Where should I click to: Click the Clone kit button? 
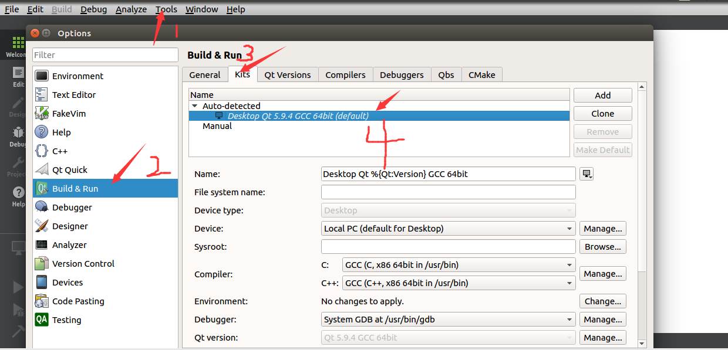click(x=602, y=114)
